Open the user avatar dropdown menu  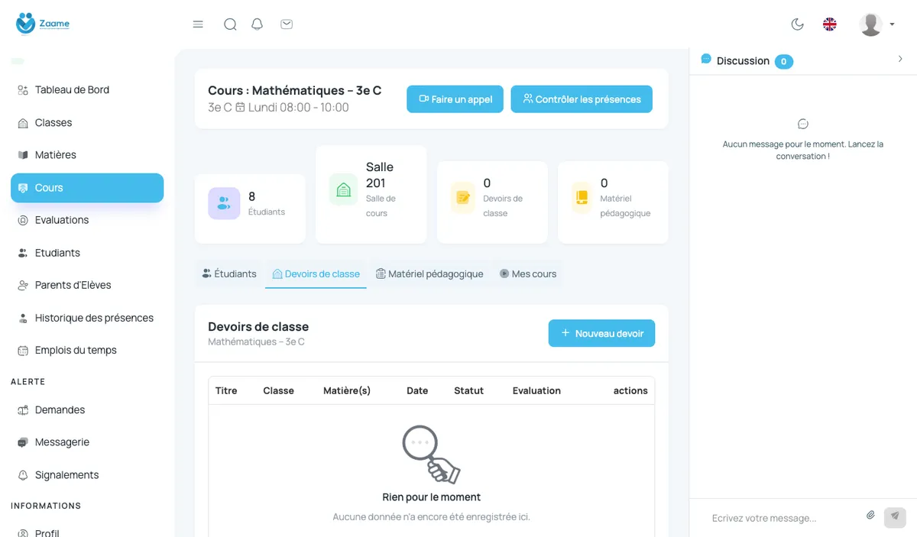(x=876, y=24)
